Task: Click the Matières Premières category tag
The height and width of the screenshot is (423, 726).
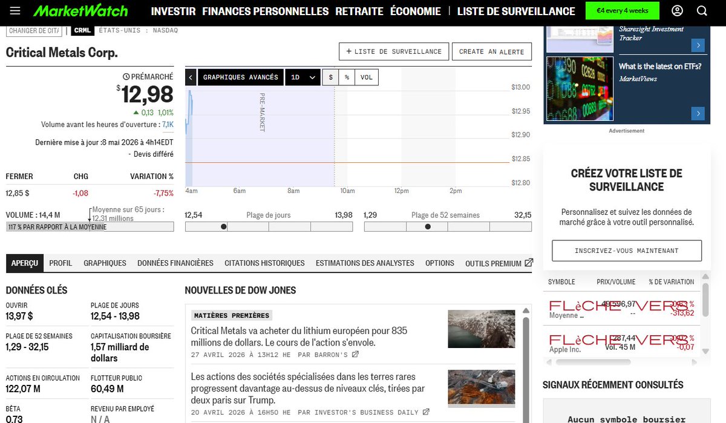Action: pyautogui.click(x=232, y=315)
